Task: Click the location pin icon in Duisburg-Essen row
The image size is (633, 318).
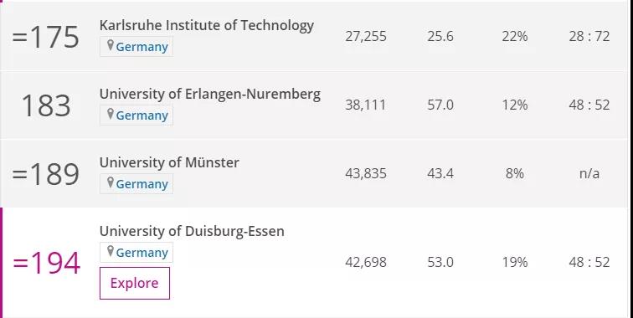Action: tap(111, 251)
